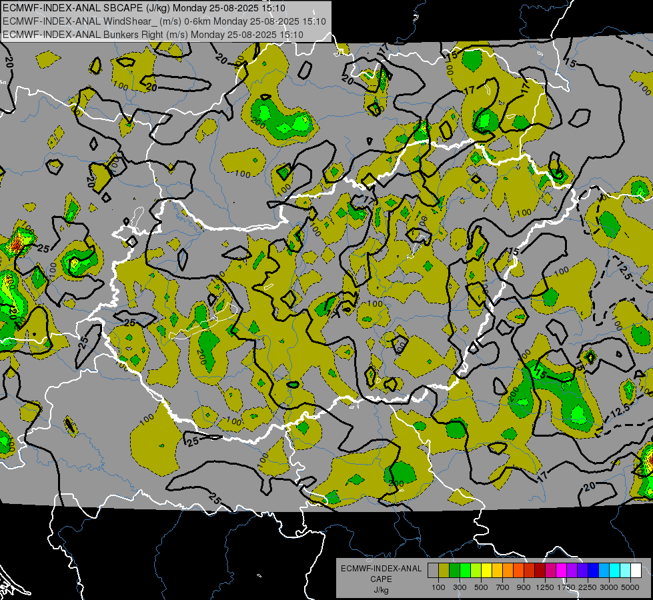
Task: Click the CAPE label in legend box
Action: point(381,579)
